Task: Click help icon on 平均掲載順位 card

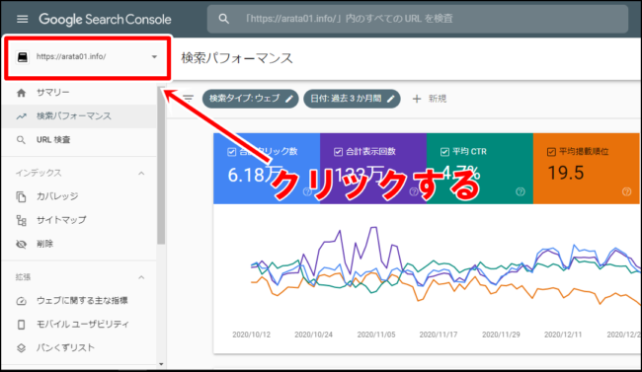Action: [627, 191]
